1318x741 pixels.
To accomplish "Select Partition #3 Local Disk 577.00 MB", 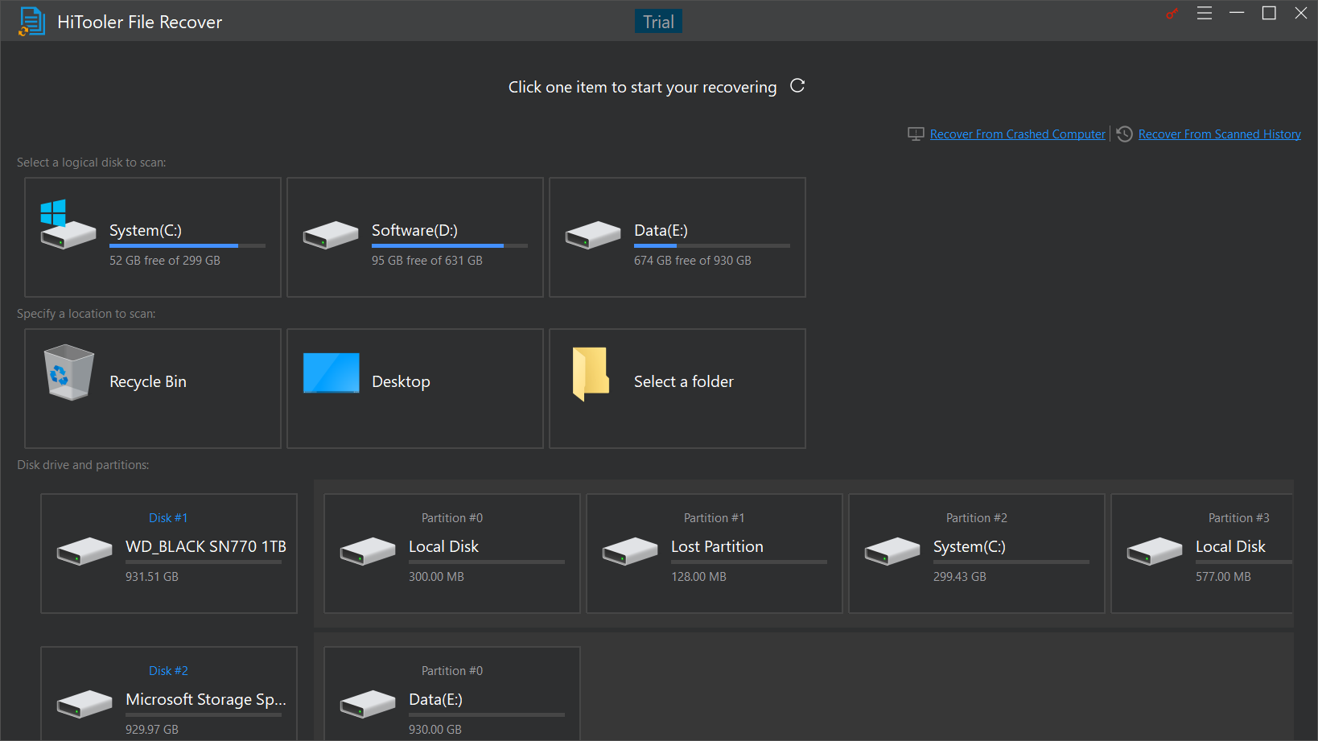I will pos(1203,554).
